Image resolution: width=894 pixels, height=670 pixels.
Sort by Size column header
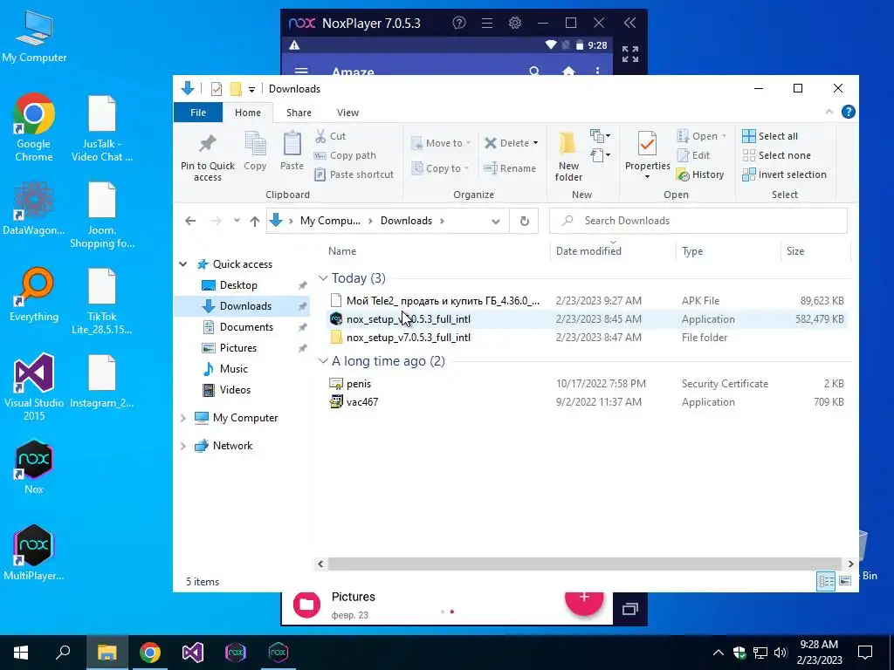point(815,250)
